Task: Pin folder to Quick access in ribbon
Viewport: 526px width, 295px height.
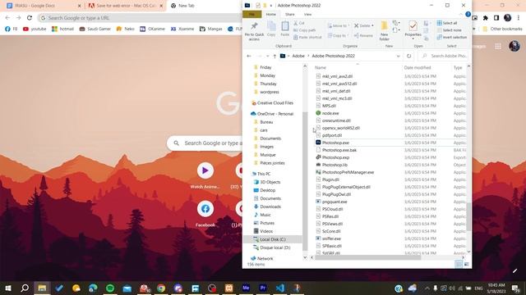Action: 254,31
